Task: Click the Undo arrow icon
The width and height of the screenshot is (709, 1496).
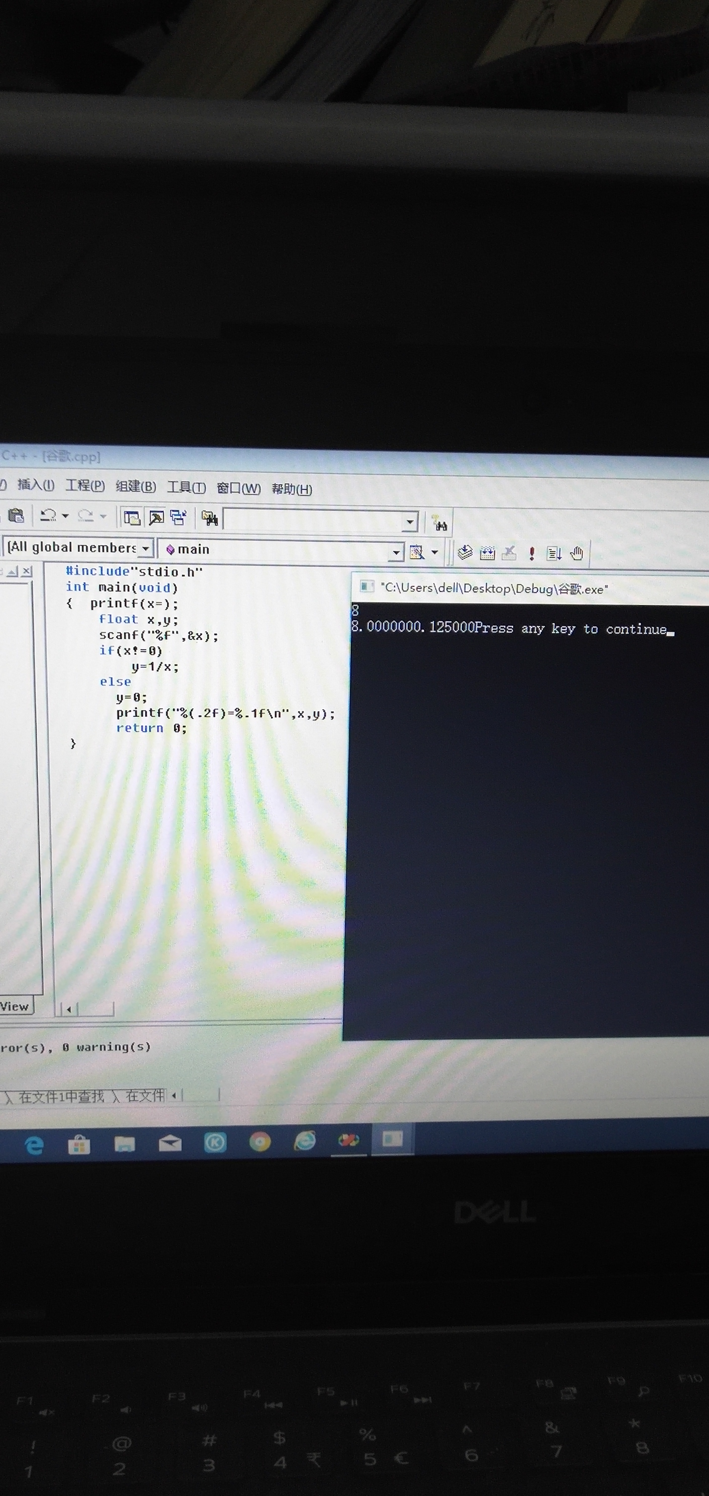Action: coord(48,515)
